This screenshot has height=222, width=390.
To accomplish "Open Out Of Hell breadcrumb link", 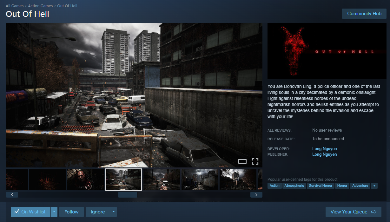I will pos(67,6).
